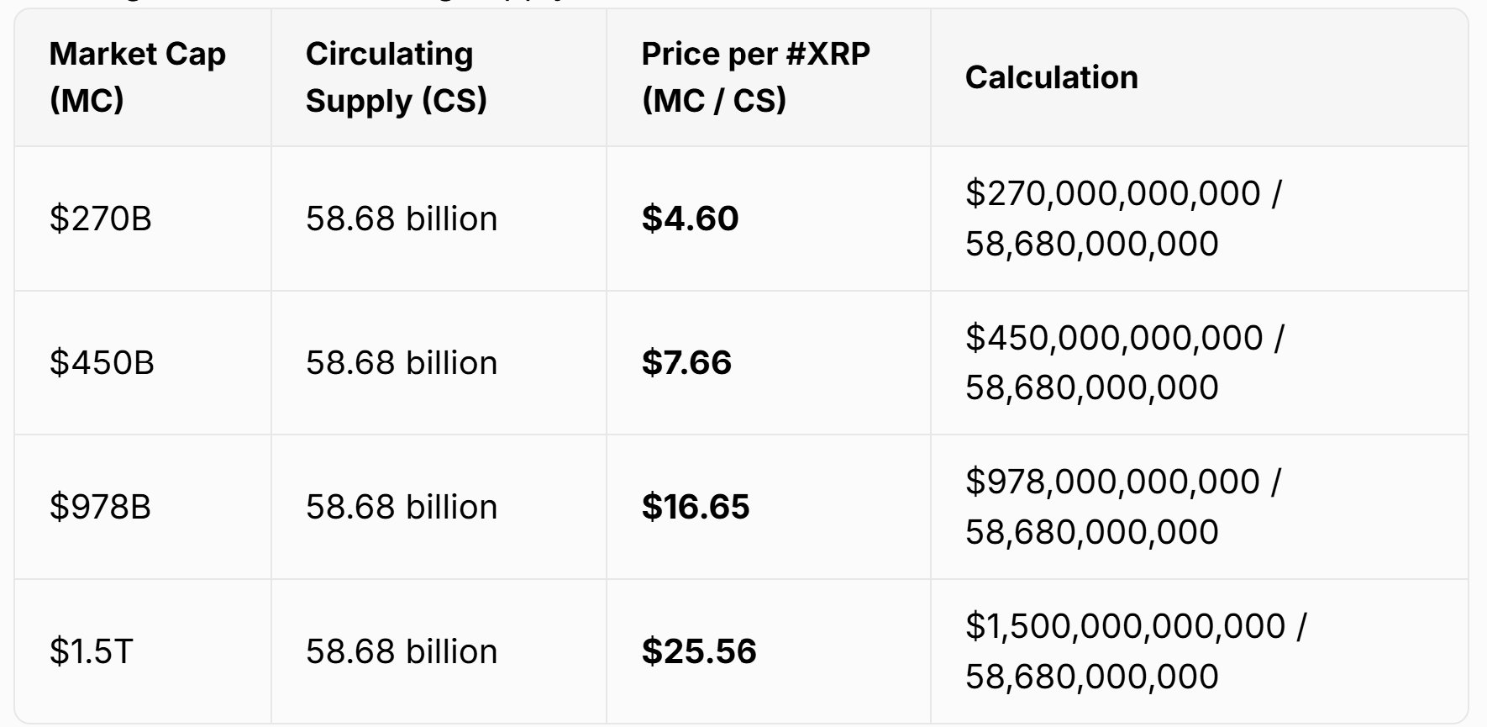The height and width of the screenshot is (727, 1487).
Task: Select the $1.5T market cap cell
Action: [x=91, y=651]
